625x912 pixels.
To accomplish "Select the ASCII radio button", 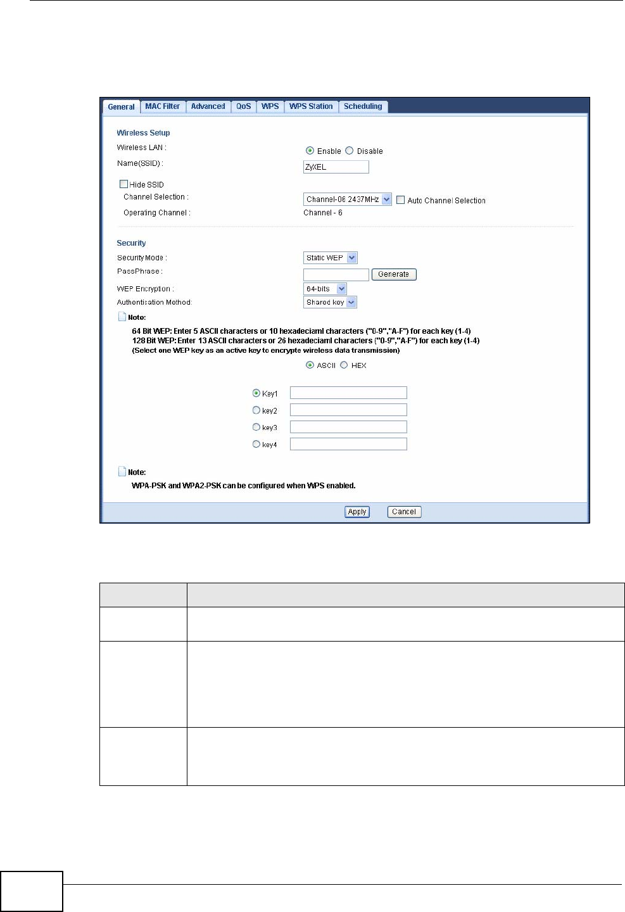I will pos(310,365).
